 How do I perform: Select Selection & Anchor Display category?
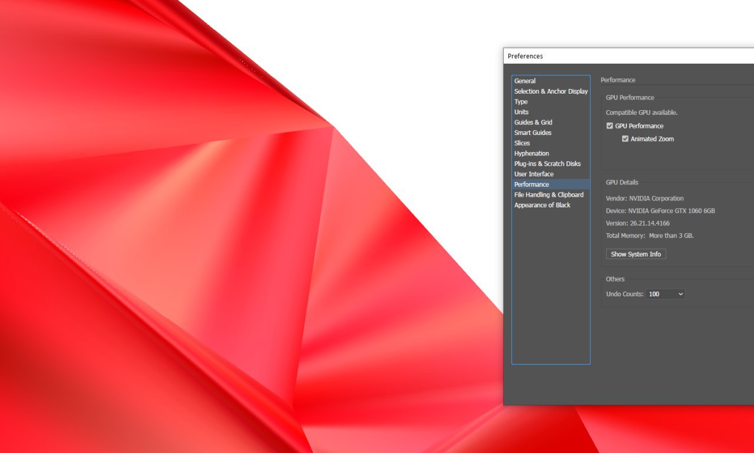(x=551, y=91)
